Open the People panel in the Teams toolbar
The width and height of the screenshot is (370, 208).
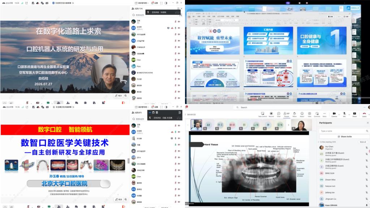click(x=287, y=114)
